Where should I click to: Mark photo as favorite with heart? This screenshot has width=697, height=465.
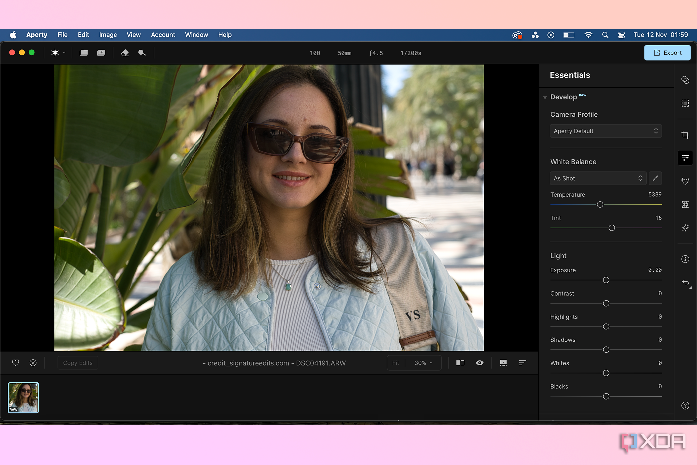click(15, 363)
